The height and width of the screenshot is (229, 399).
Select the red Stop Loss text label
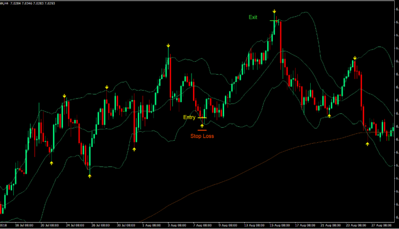pos(202,136)
